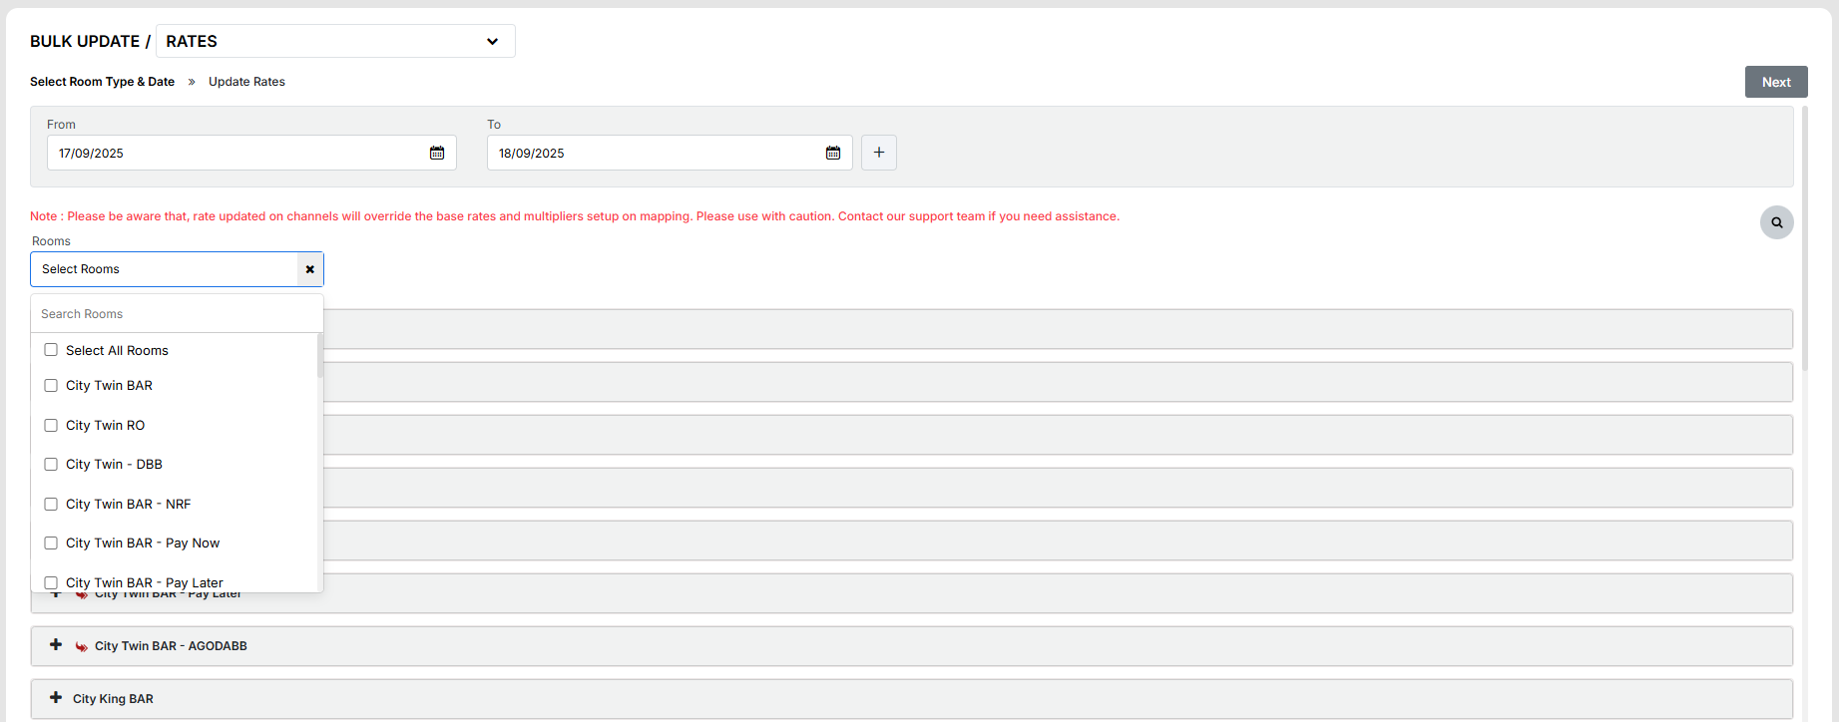This screenshot has width=1839, height=722.
Task: Click the round search magnifier icon
Action: click(x=1776, y=222)
